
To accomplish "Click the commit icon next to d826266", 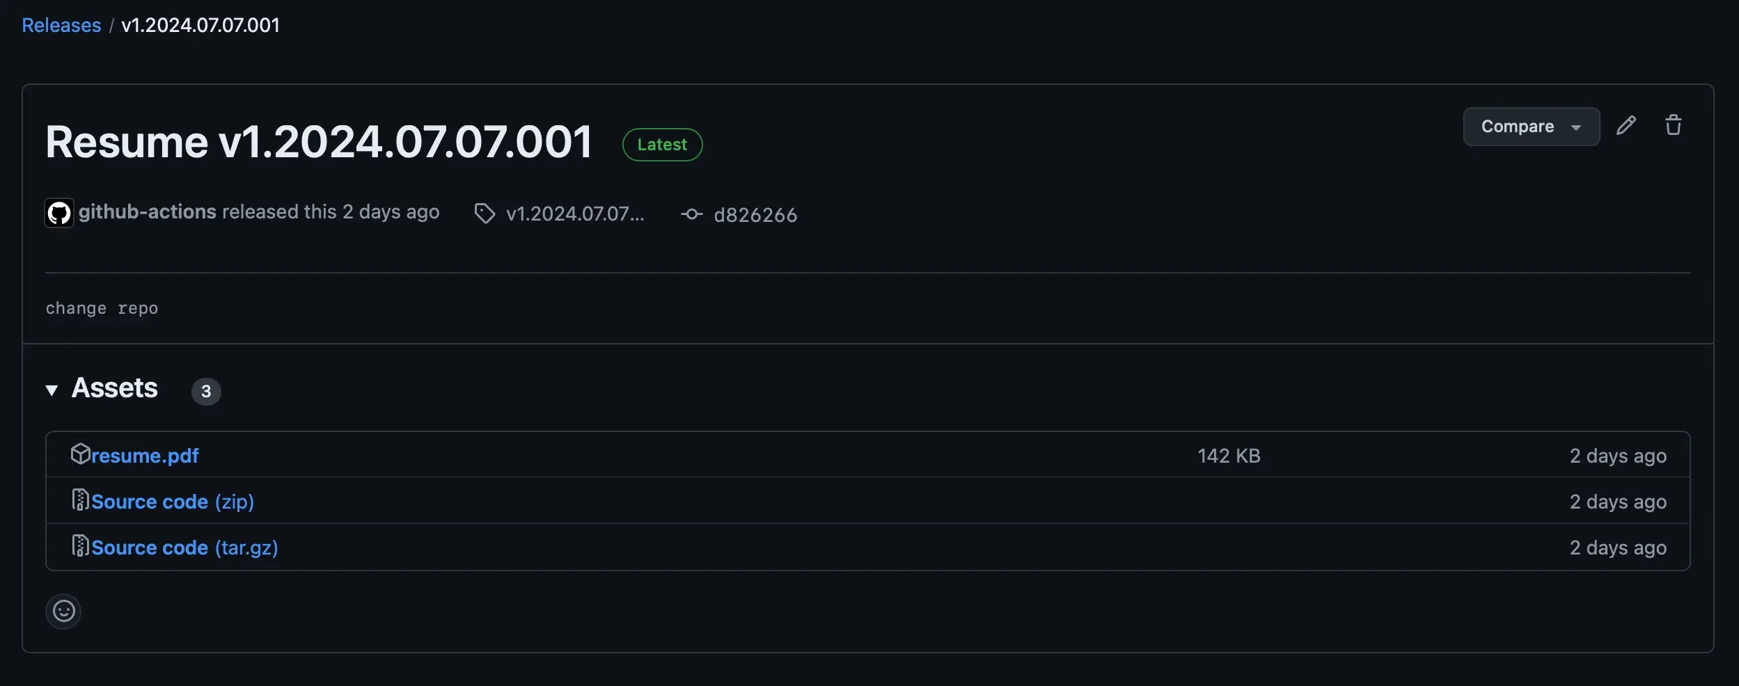I will pos(691,214).
